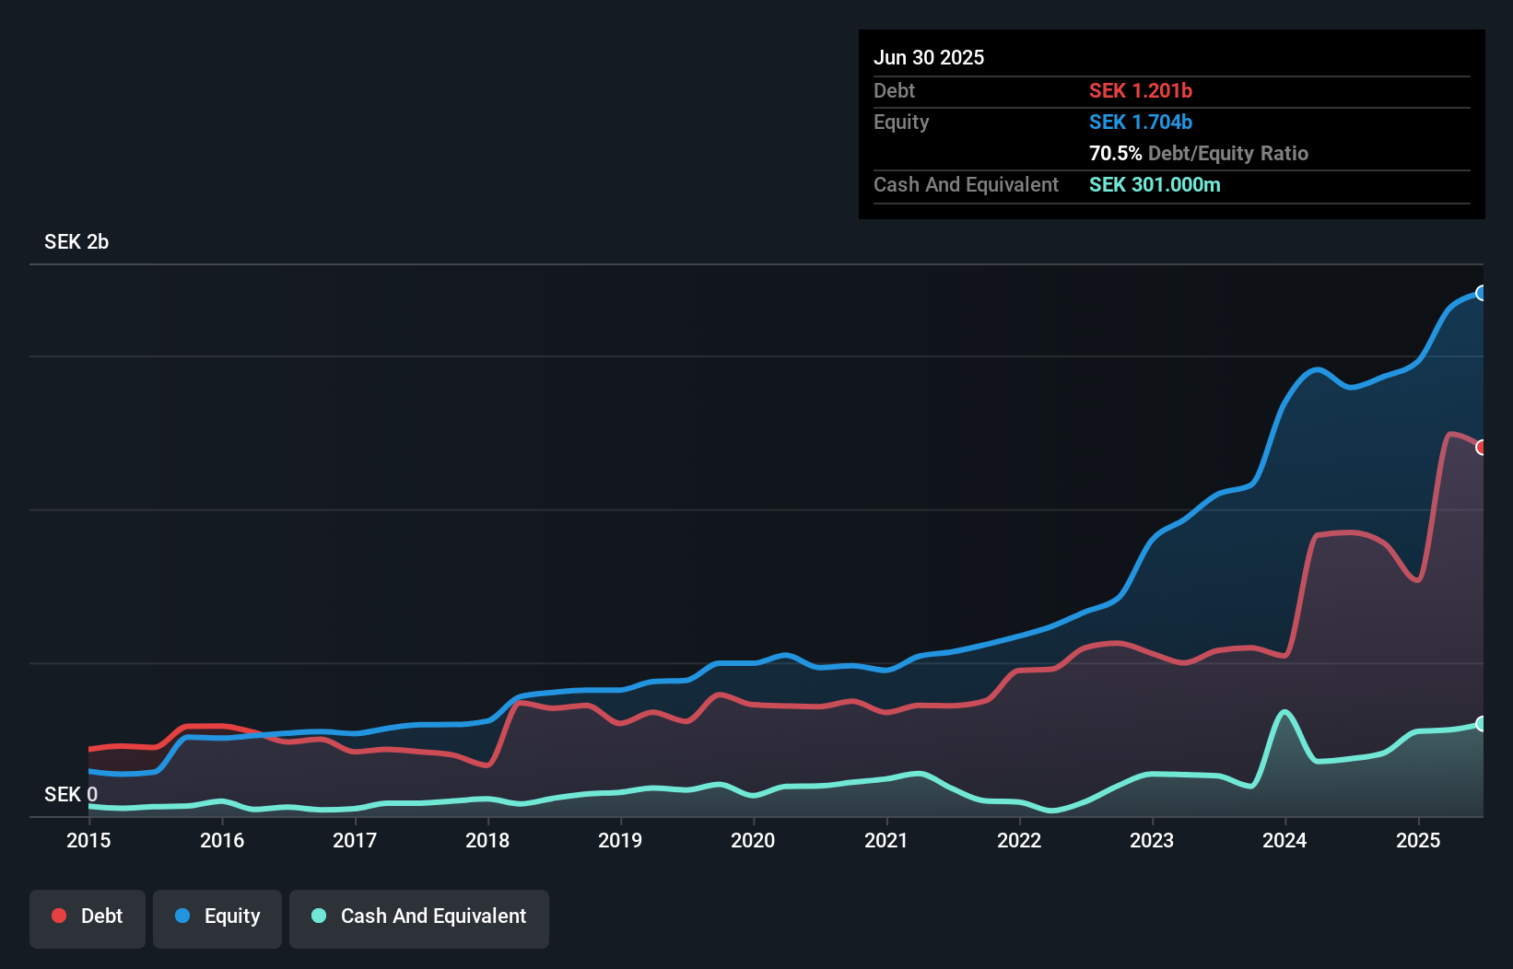Select the 2015 x-axis label
This screenshot has height=969, width=1513.
88,840
